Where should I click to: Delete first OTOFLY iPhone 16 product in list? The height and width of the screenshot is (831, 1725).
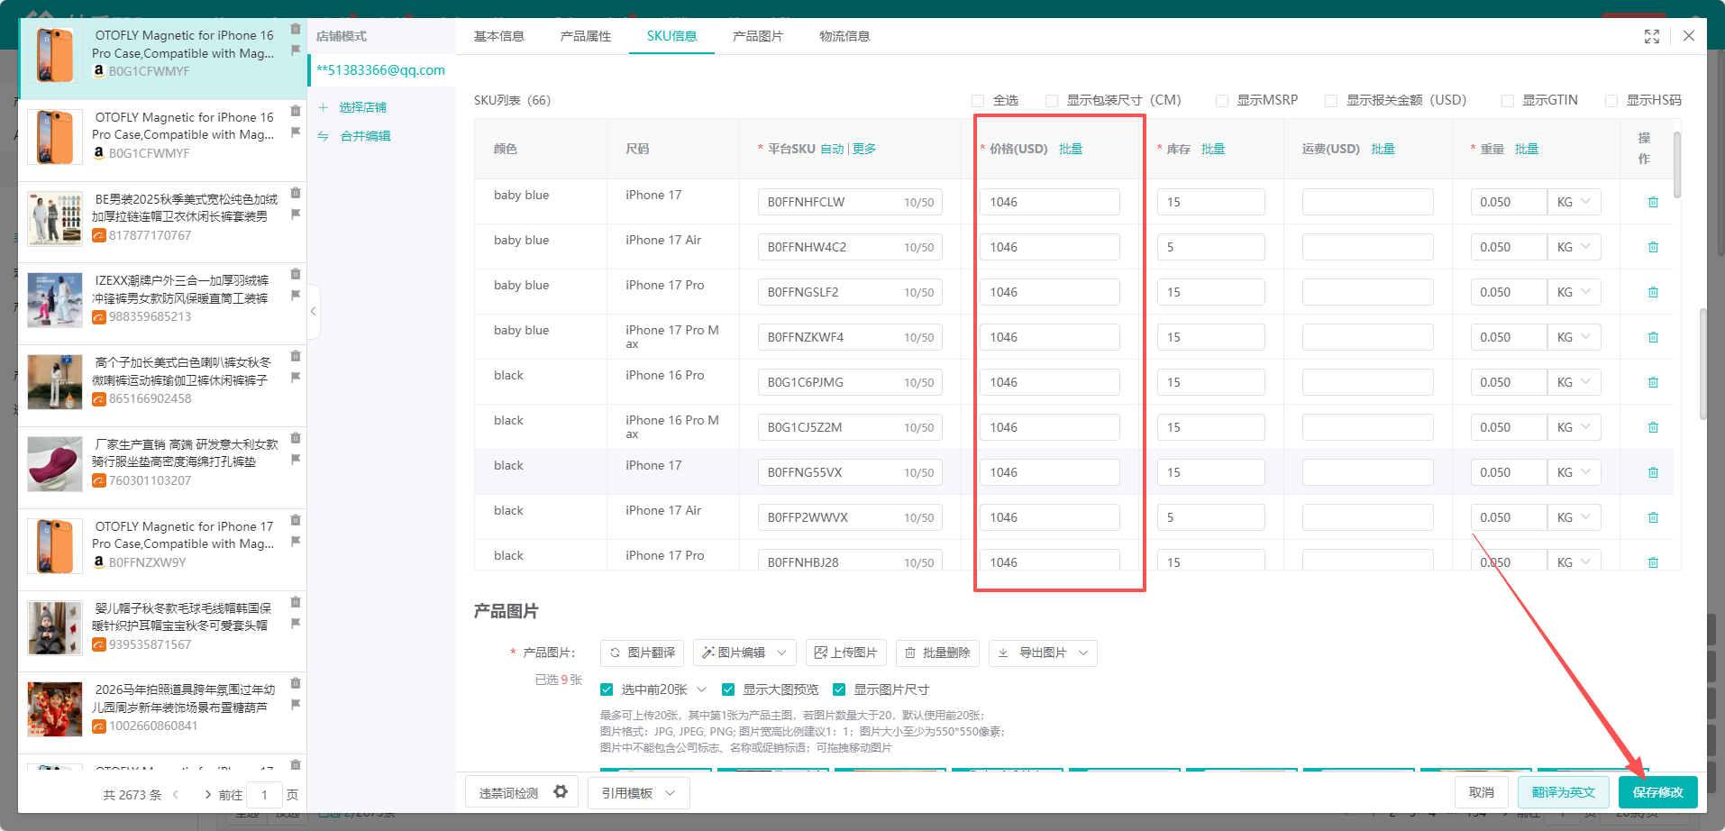click(x=296, y=30)
